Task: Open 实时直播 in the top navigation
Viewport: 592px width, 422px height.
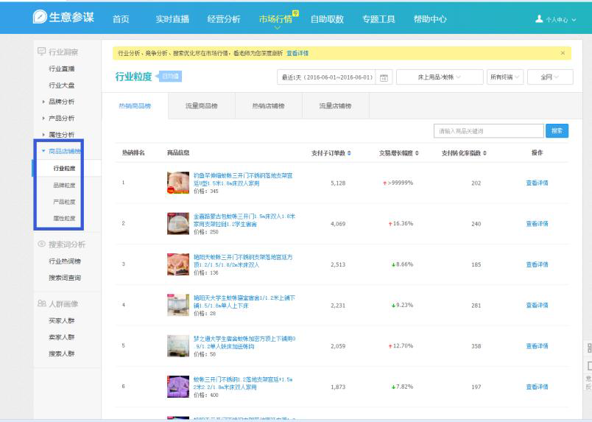Action: [172, 19]
